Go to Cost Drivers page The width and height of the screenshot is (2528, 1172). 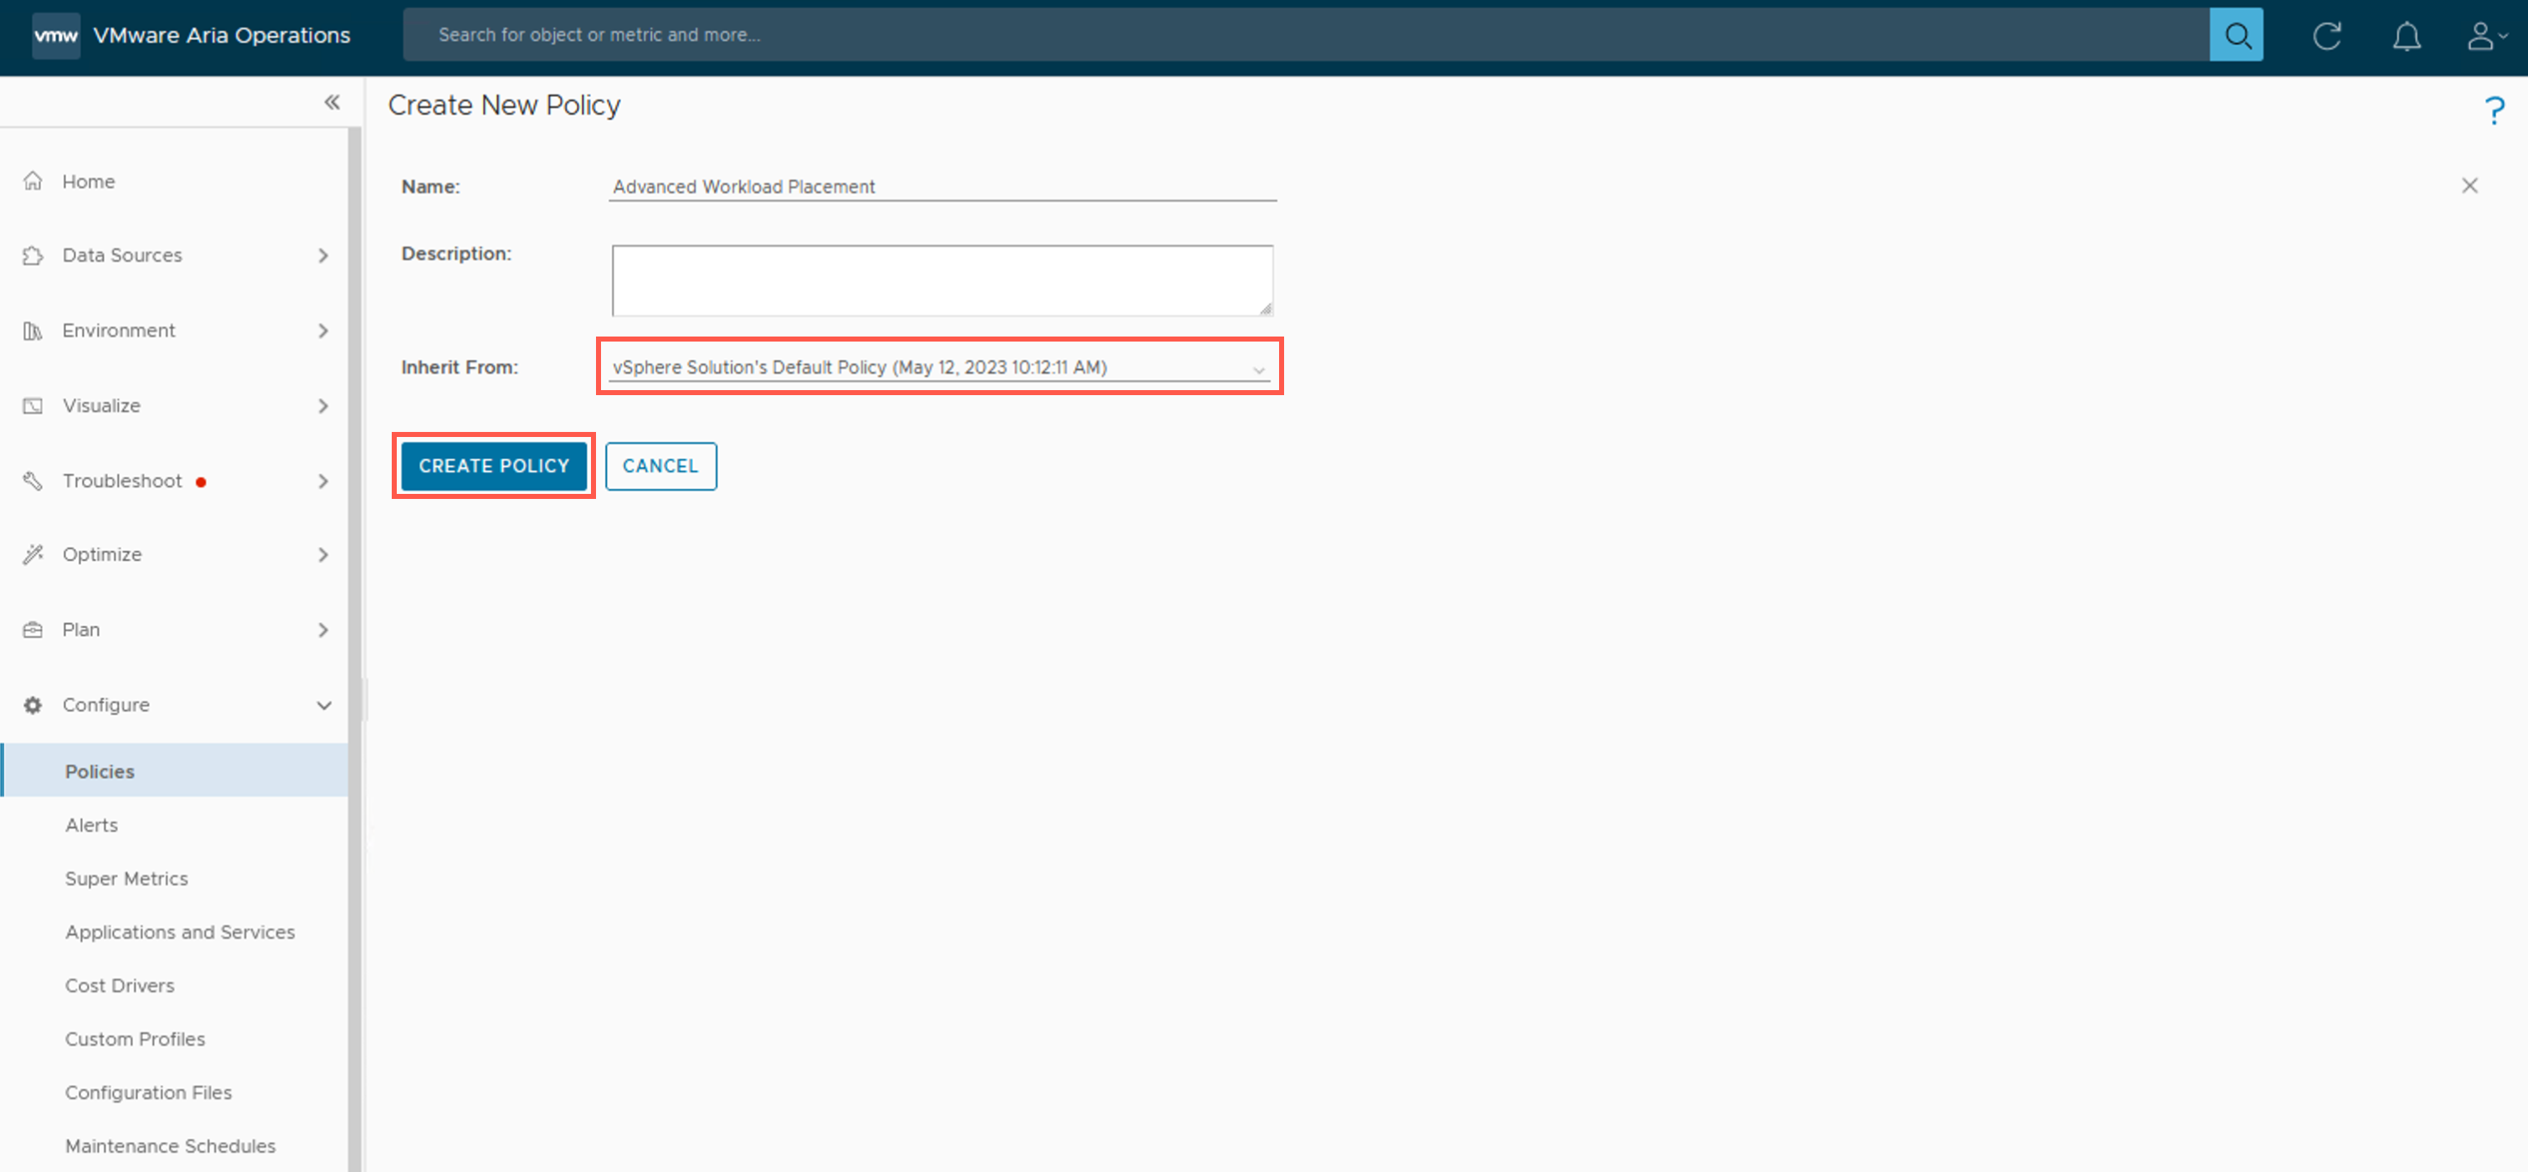[x=119, y=985]
